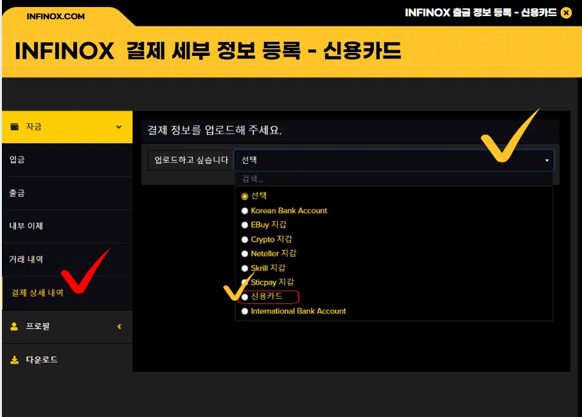The width and height of the screenshot is (582, 417).
Task: Click the 업로드하고 싶습니다 field label
Action: (191, 160)
